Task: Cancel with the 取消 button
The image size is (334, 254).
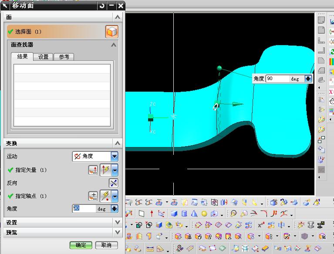Action: point(107,245)
